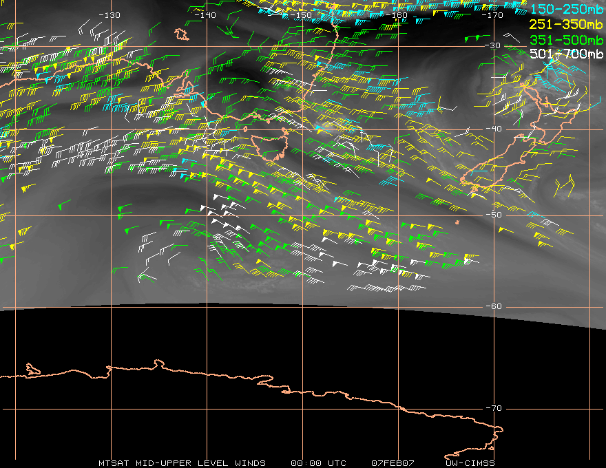Click the -130 longitude label
The image size is (606, 468).
click(x=109, y=15)
